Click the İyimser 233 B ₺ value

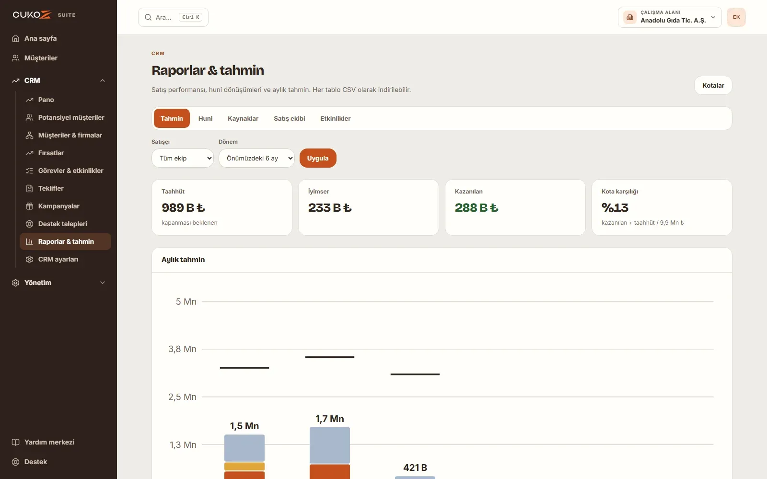pyautogui.click(x=330, y=207)
